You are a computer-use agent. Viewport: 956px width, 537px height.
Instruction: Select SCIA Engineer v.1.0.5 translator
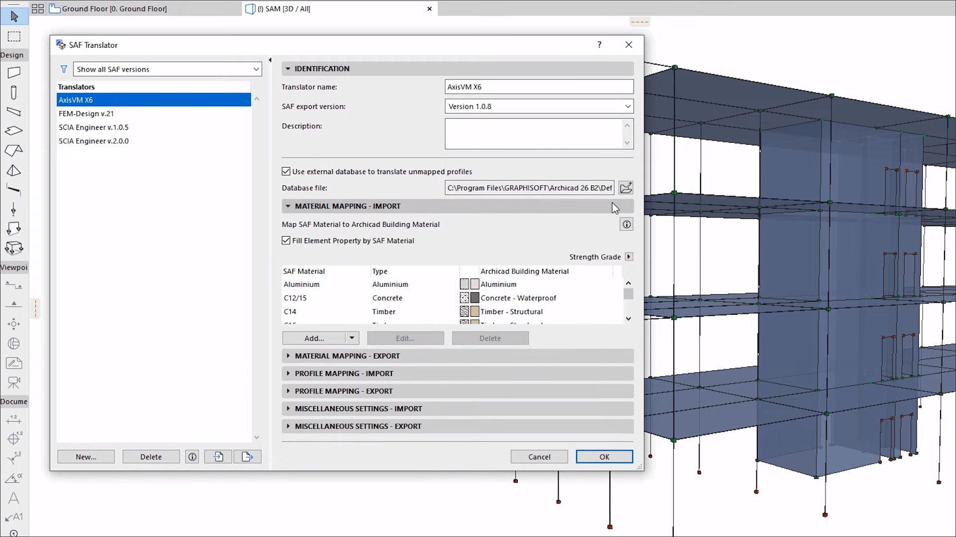(154, 127)
